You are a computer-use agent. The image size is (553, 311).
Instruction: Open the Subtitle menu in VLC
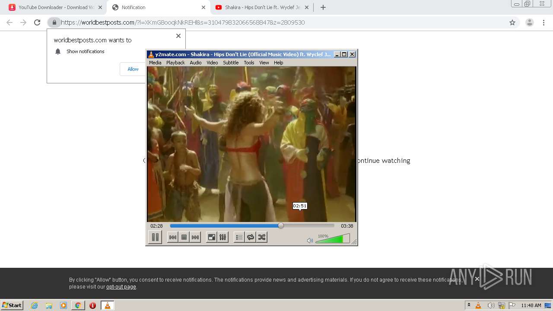[x=231, y=63]
